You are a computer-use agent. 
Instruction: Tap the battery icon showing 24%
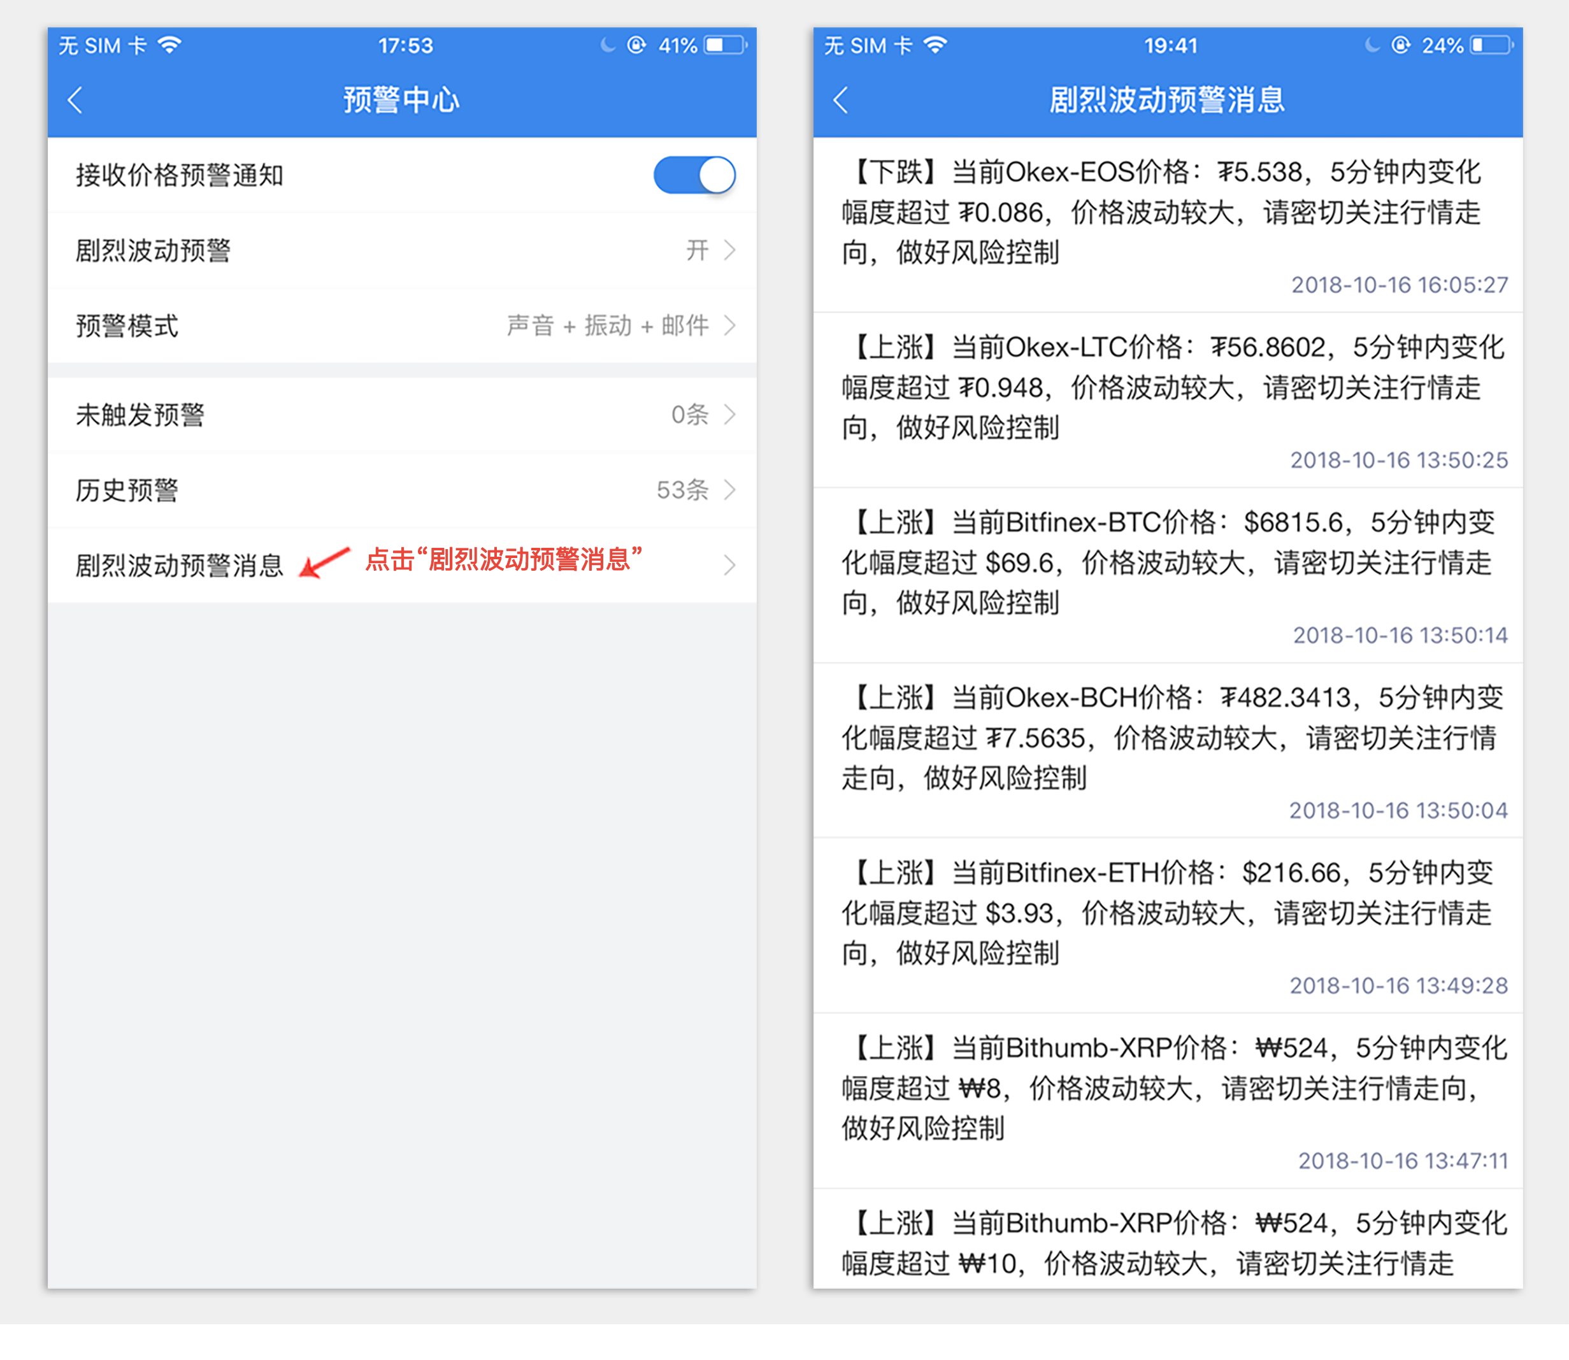(1491, 45)
